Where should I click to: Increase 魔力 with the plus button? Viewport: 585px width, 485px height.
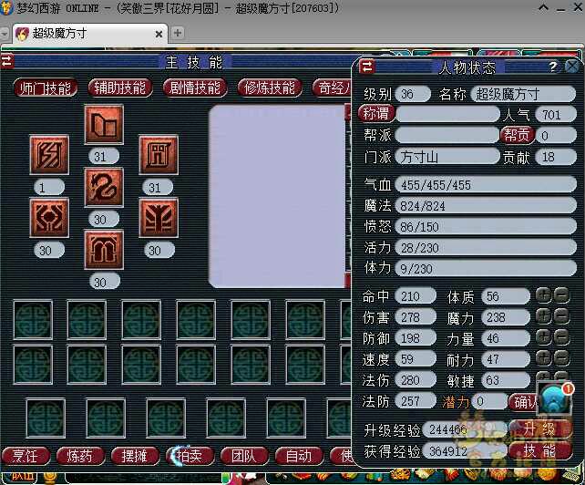pyautogui.click(x=544, y=316)
